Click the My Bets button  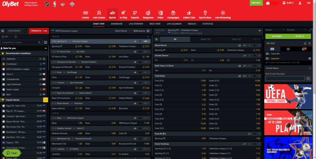300,36
